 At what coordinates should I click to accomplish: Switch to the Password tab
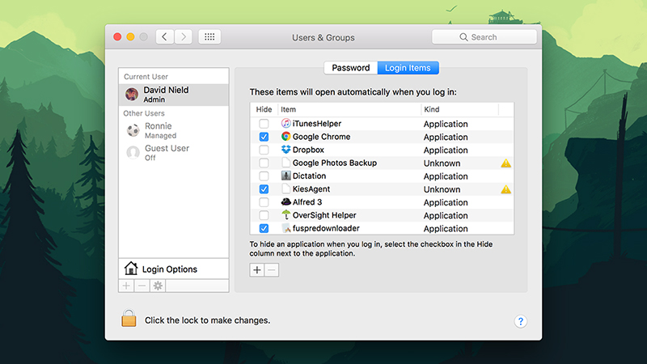pyautogui.click(x=351, y=68)
